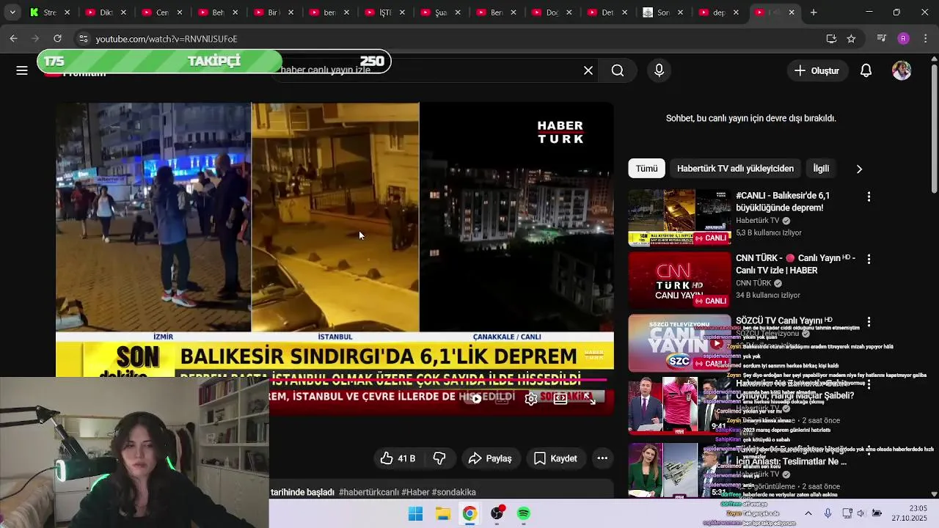Open the YouTube account avatar menu

[x=902, y=70]
